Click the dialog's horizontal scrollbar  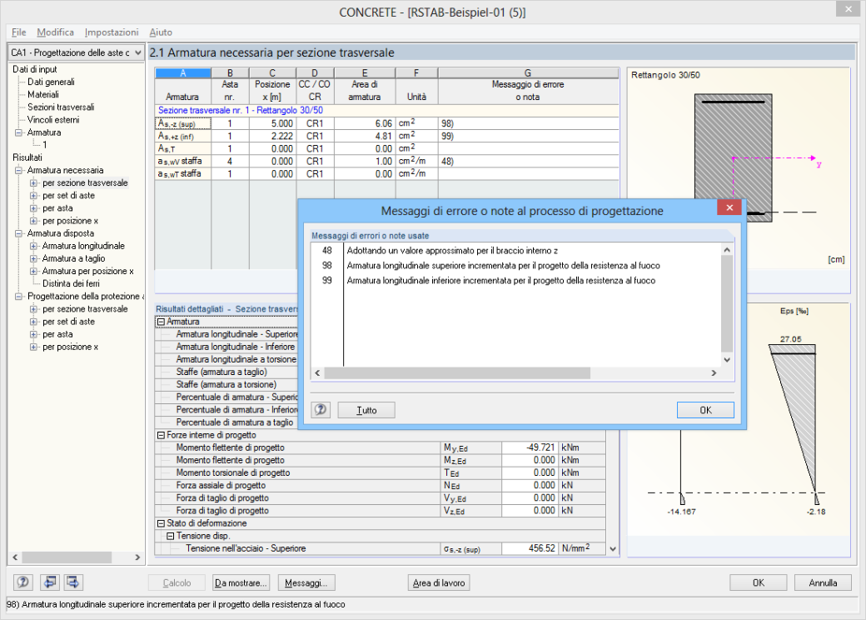tap(515, 373)
